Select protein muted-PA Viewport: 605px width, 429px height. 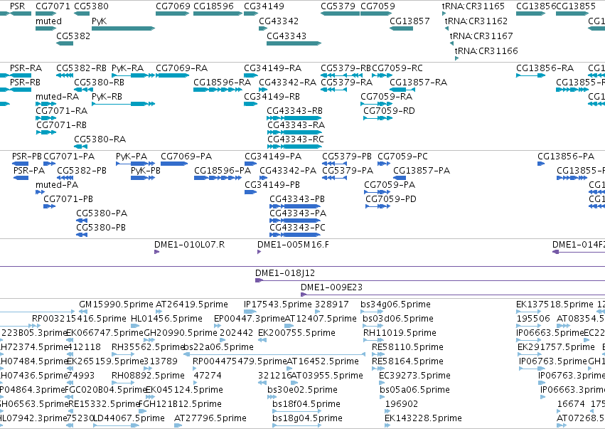(40, 192)
